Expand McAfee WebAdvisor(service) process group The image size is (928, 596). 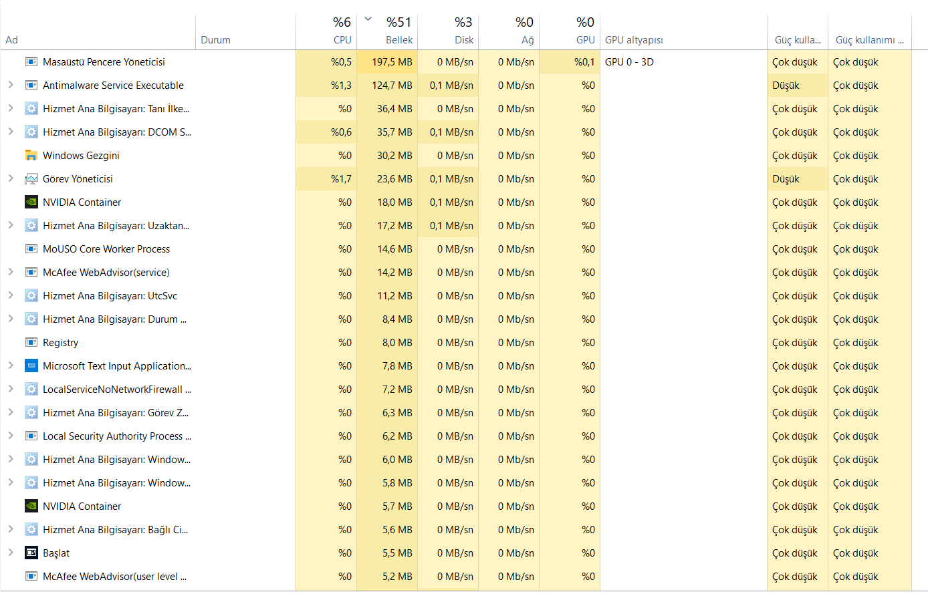(x=11, y=272)
